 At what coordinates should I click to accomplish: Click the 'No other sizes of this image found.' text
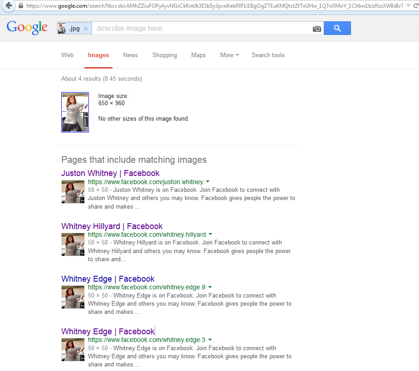coord(144,119)
